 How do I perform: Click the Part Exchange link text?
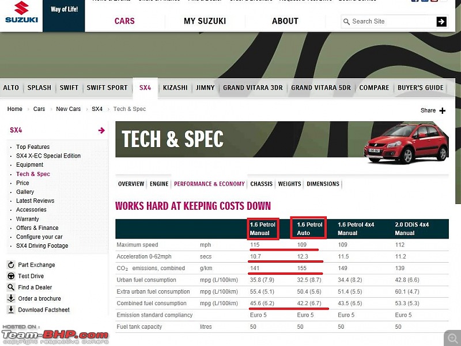pyautogui.click(x=36, y=265)
